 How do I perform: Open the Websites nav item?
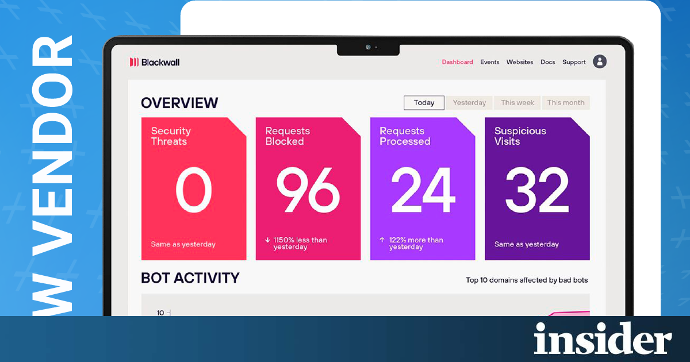(520, 62)
